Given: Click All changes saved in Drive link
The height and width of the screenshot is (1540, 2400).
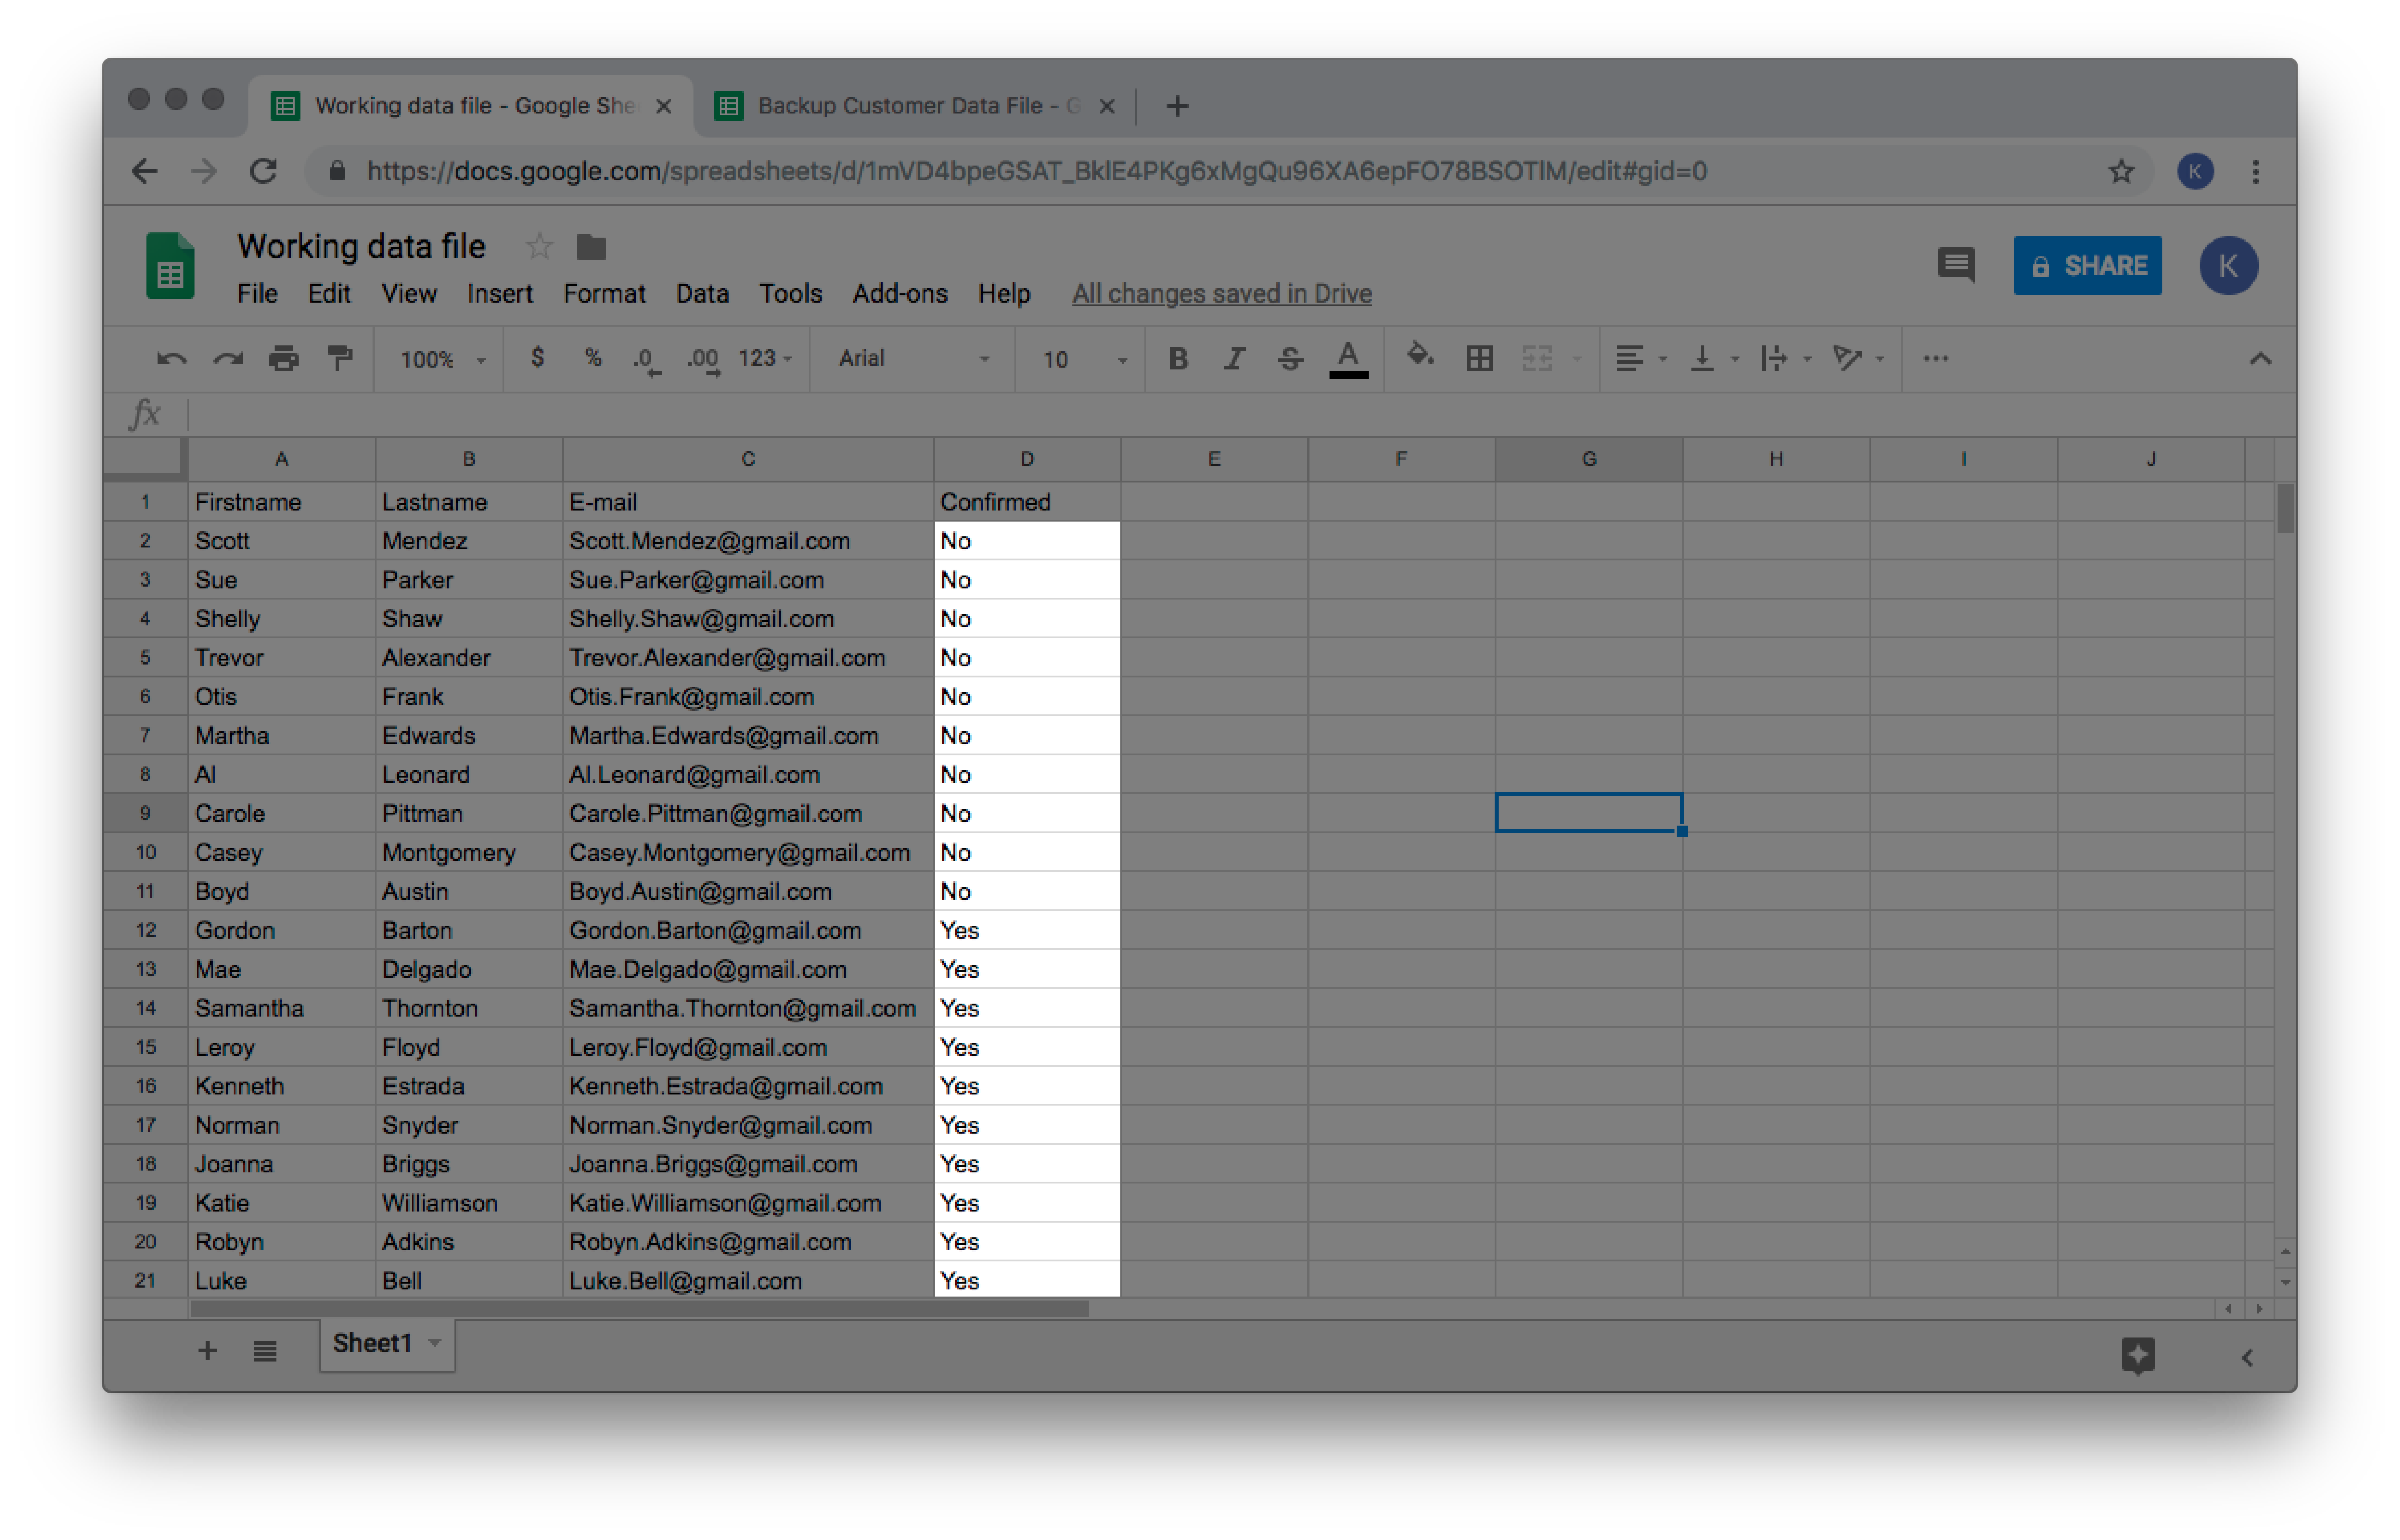Looking at the screenshot, I should tap(1222, 294).
